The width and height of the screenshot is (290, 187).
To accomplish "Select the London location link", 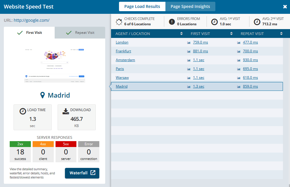I will (x=122, y=42).
